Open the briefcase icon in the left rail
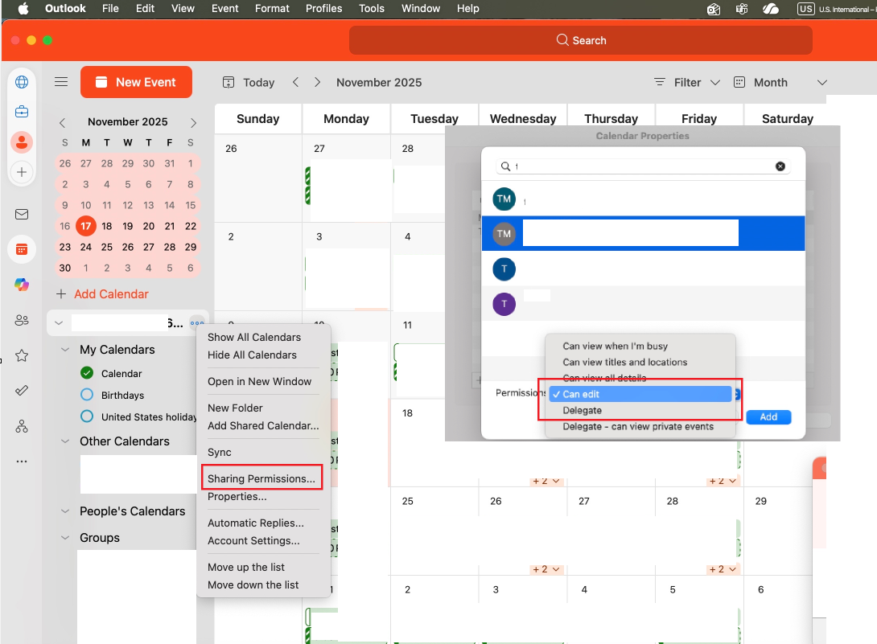Image resolution: width=877 pixels, height=644 pixels. 22,112
